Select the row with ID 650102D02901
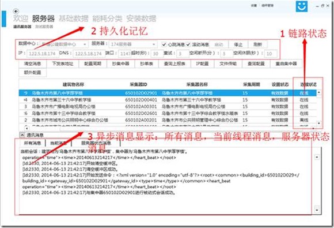This screenshot has height=228, width=334. [x=168, y=93]
